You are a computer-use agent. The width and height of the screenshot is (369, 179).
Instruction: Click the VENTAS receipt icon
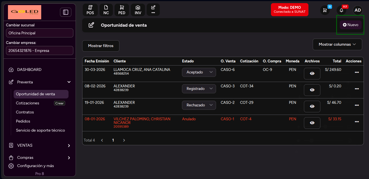pos(11,145)
